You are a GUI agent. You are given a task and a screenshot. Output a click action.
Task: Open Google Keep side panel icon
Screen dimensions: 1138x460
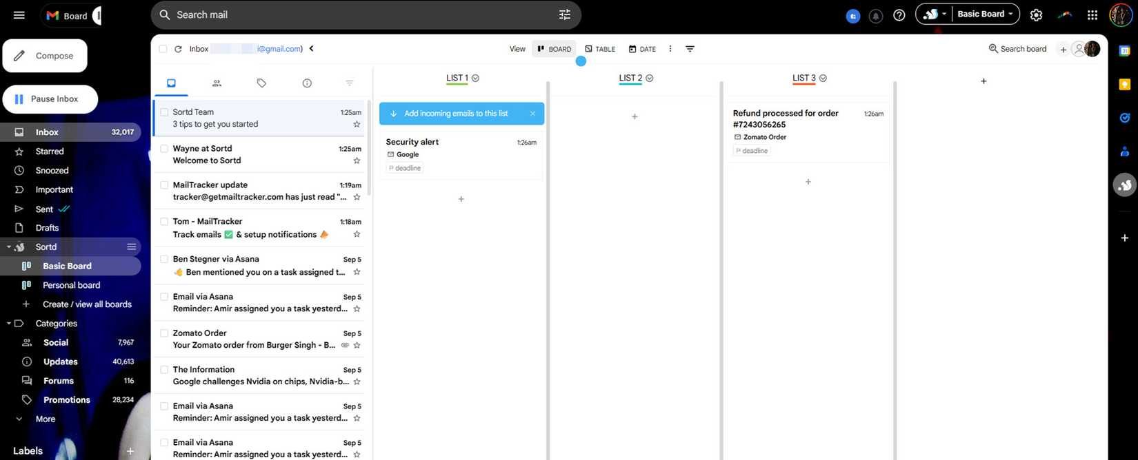1124,84
